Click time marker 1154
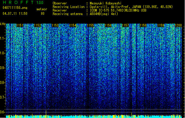 pos(73,25)
